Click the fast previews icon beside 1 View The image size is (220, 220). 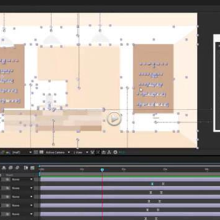tap(92, 152)
